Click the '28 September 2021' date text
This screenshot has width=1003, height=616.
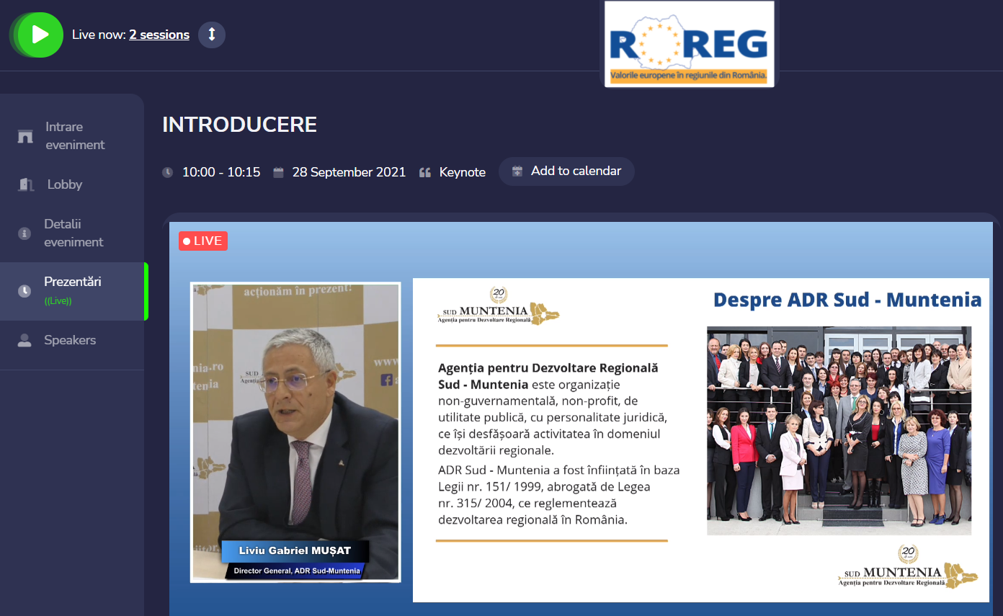349,172
